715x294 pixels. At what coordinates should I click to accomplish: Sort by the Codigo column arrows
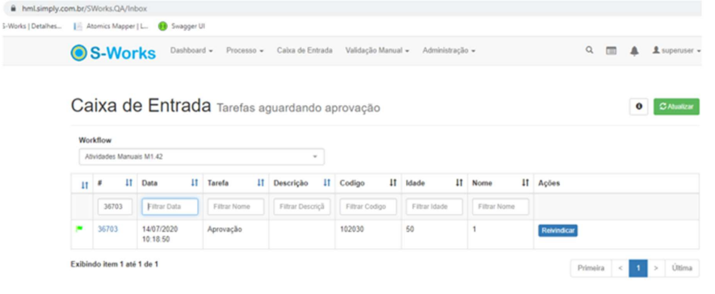click(x=393, y=183)
